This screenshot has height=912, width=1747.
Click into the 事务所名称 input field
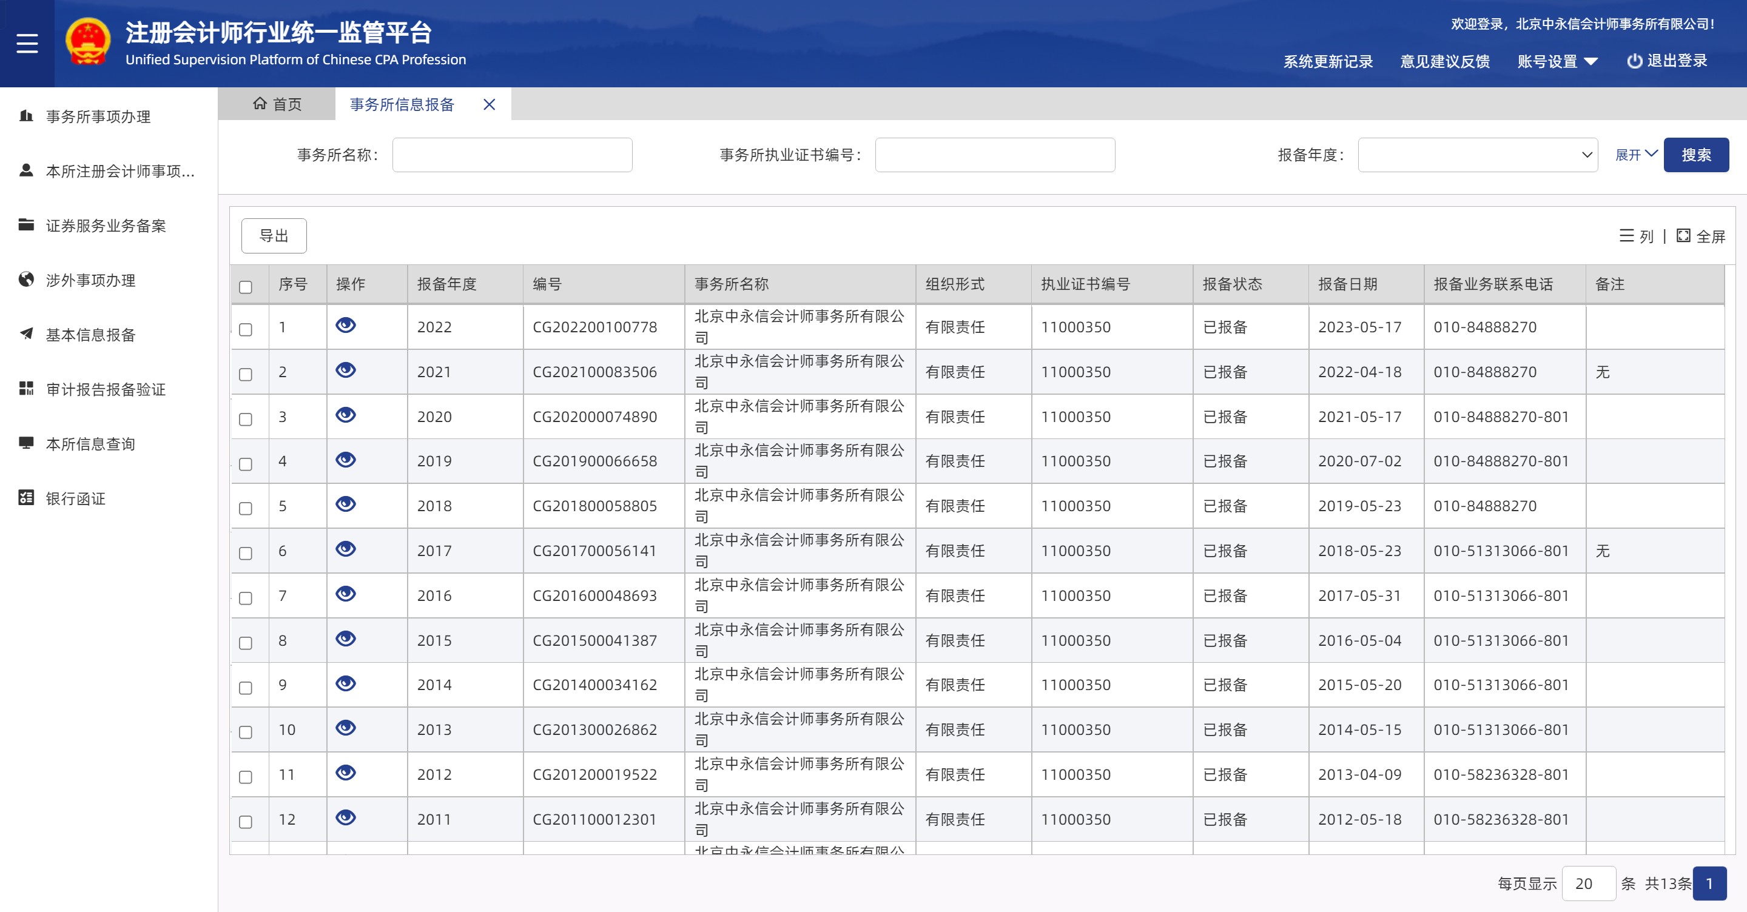pyautogui.click(x=512, y=155)
